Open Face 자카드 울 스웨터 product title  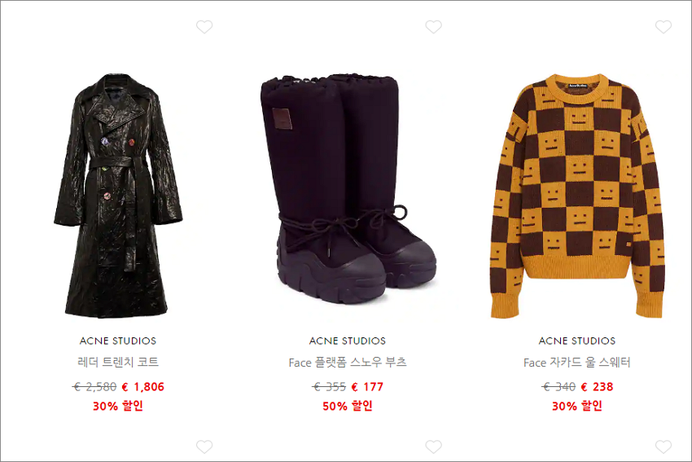[577, 362]
